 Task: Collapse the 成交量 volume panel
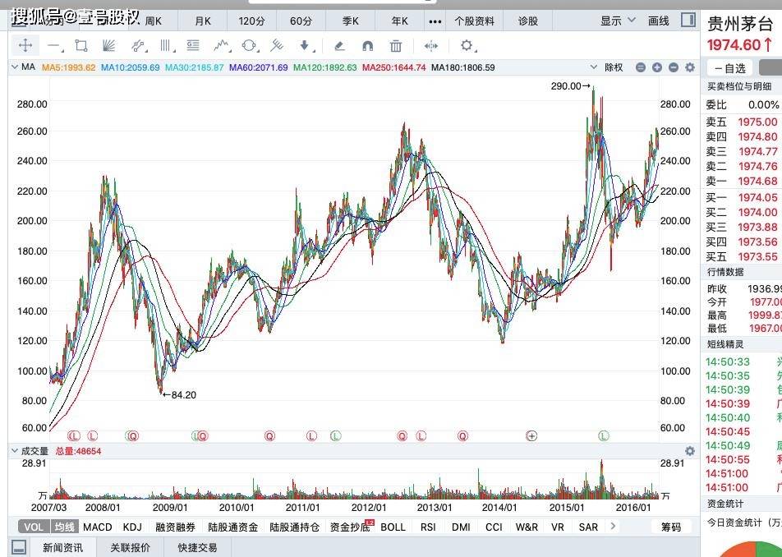pos(15,451)
